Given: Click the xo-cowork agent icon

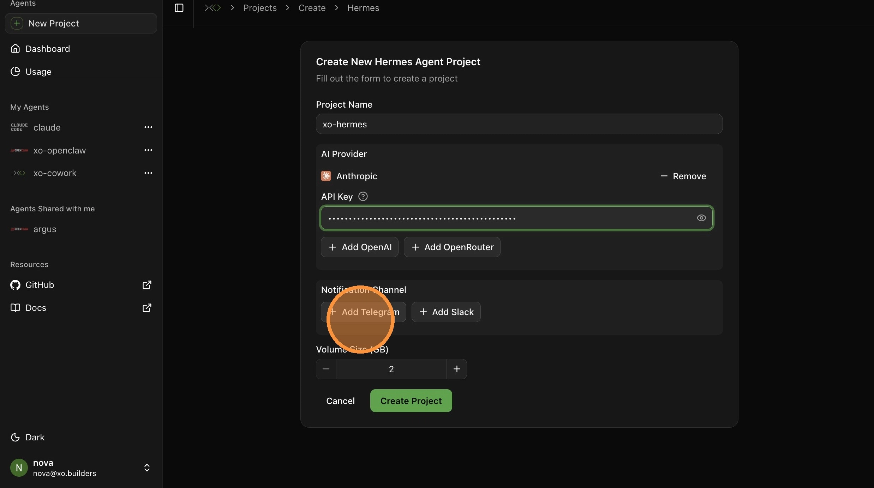Looking at the screenshot, I should click(19, 173).
